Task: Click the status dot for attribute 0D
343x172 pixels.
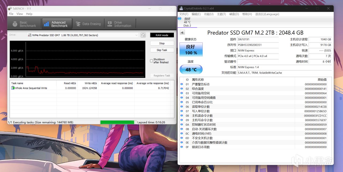Action: point(182,138)
